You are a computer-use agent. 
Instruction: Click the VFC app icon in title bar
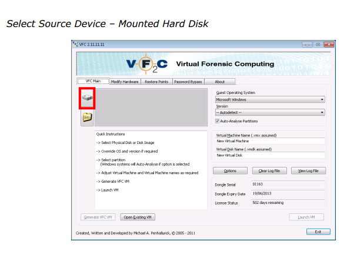(x=75, y=44)
